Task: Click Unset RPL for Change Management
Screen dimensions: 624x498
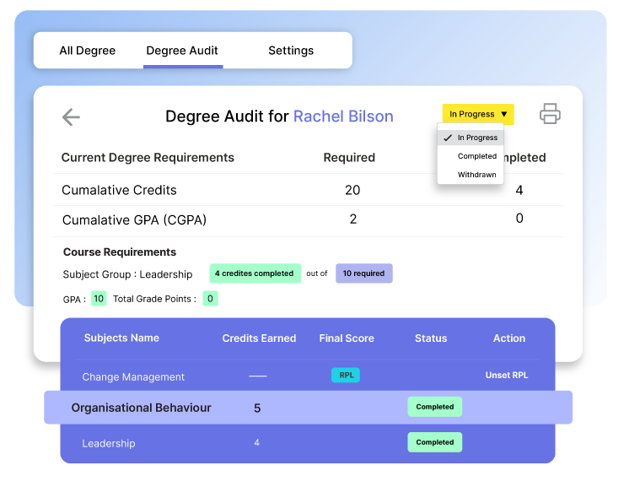Action: tap(507, 376)
